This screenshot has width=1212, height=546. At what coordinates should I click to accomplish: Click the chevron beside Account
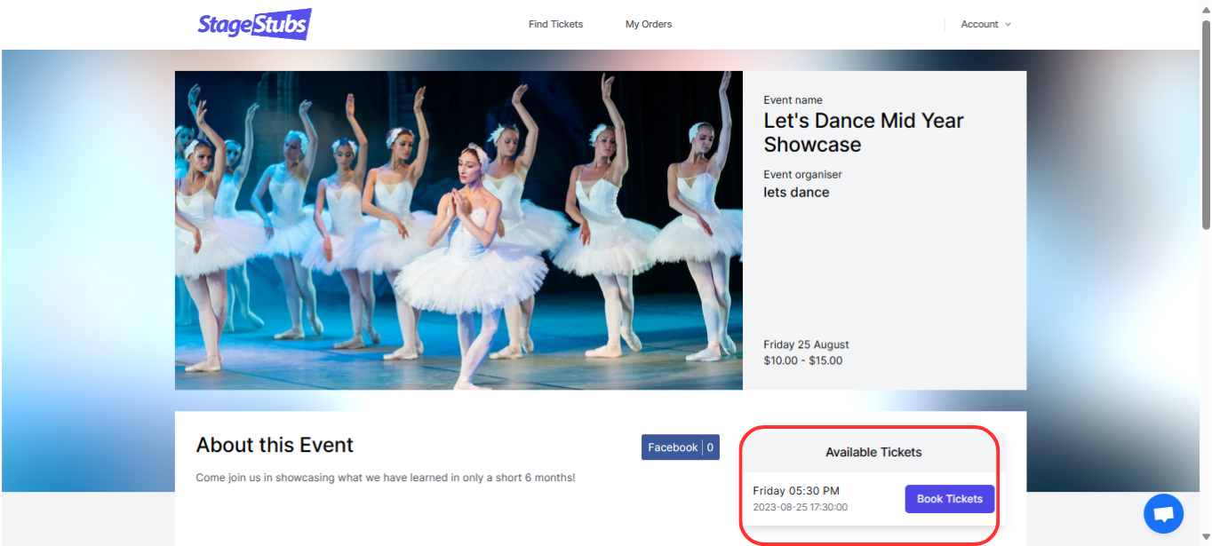tap(1009, 24)
